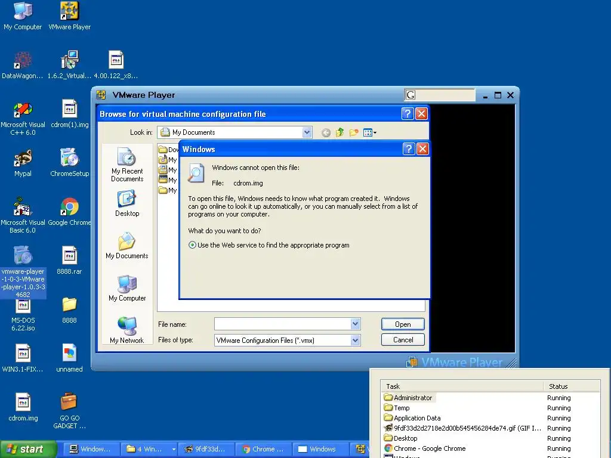Select the 4.00.122_x8 file icon
This screenshot has height=458, width=611.
(116, 64)
